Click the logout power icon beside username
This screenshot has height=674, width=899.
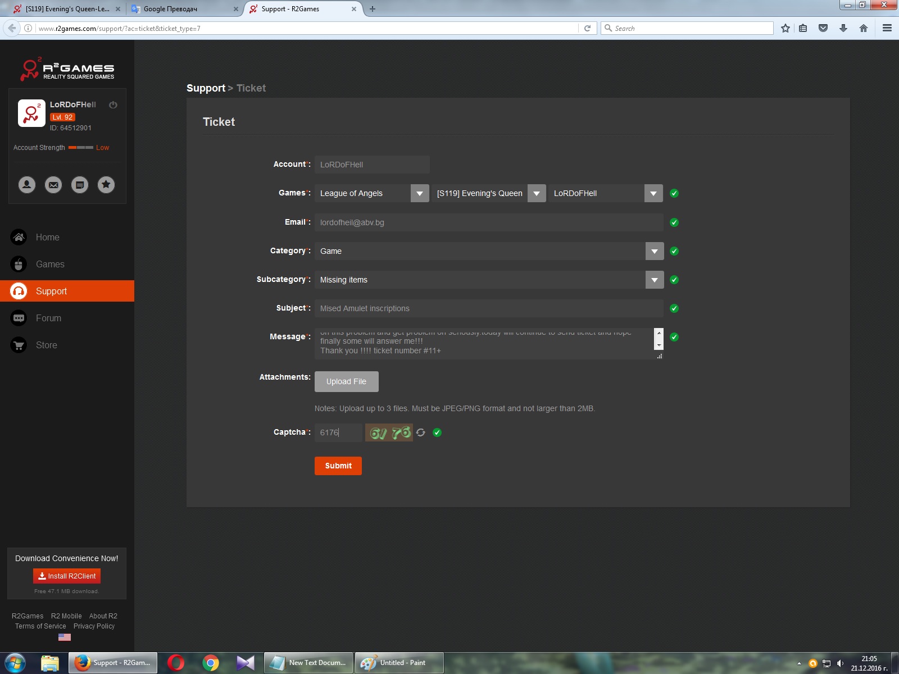click(113, 105)
